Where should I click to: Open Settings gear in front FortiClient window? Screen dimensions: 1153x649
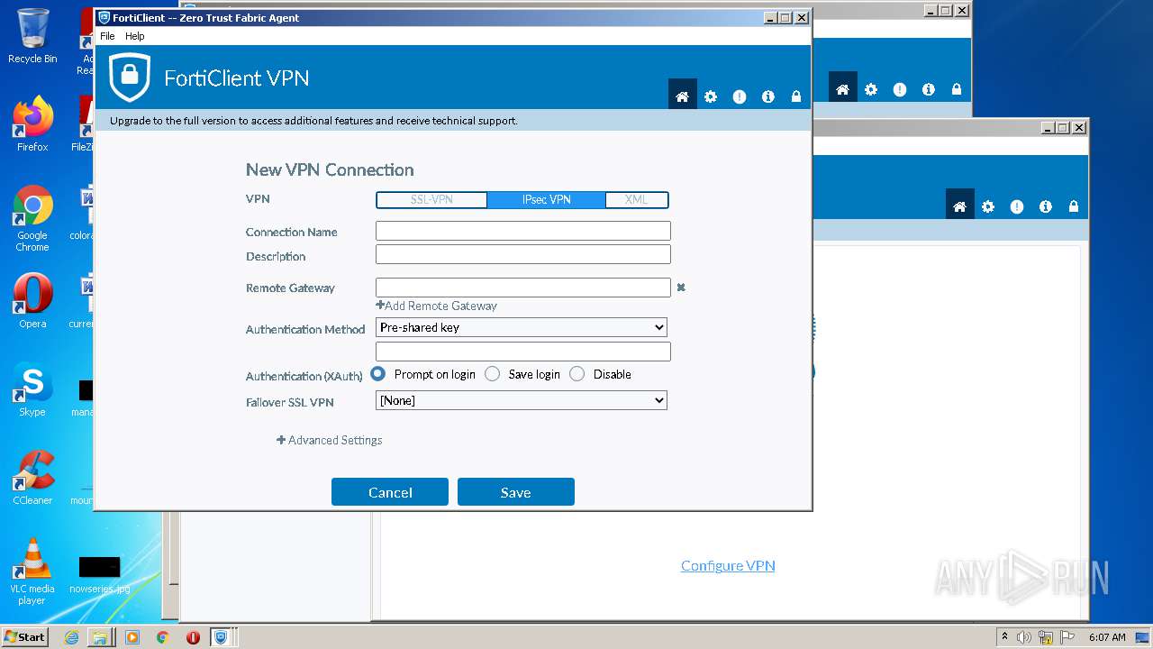tap(711, 96)
